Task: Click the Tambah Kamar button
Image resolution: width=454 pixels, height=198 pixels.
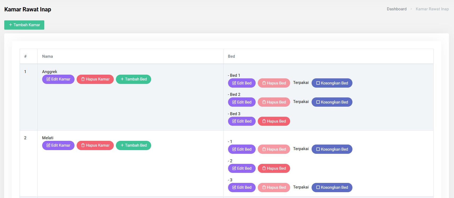Action: pyautogui.click(x=24, y=25)
